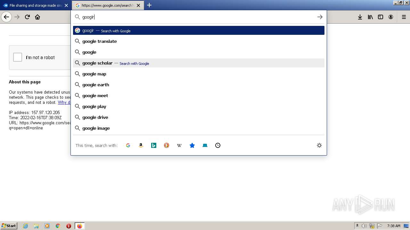
Task: Open Windows Explorer folder in taskbar
Action: coord(36,226)
